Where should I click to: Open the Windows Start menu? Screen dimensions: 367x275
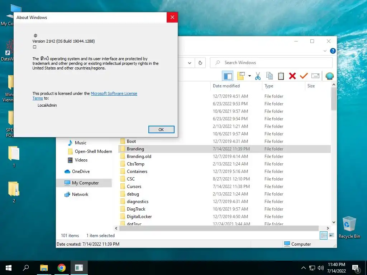click(x=9, y=268)
